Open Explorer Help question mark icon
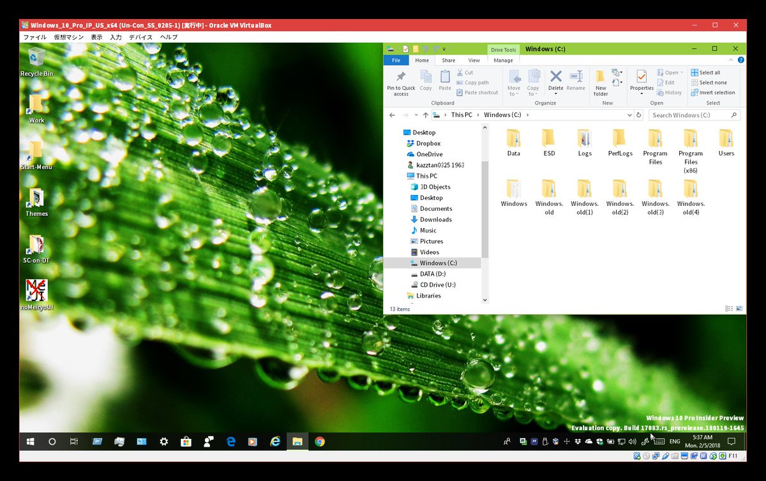The image size is (766, 481). coord(740,61)
